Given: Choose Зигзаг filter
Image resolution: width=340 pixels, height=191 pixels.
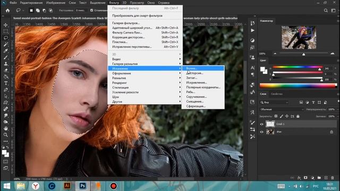Looking at the screenshot, I should (203, 78).
